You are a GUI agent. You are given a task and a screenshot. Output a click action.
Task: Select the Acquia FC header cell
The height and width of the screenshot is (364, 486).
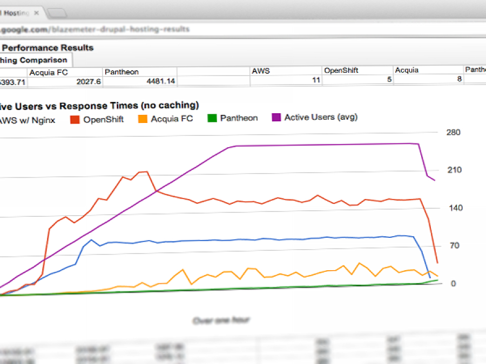(65, 72)
